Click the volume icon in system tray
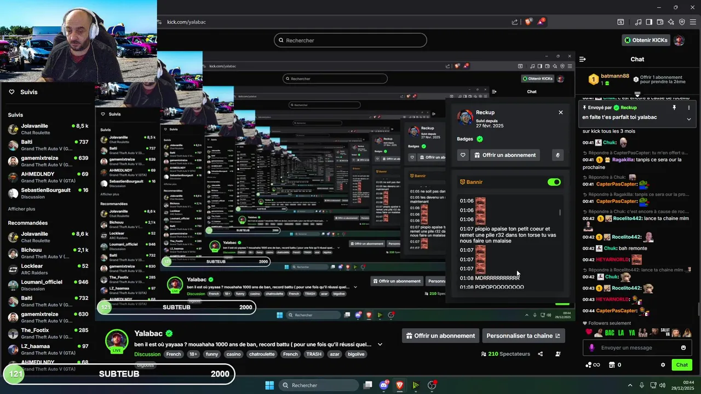The height and width of the screenshot is (394, 701). pyautogui.click(x=663, y=385)
